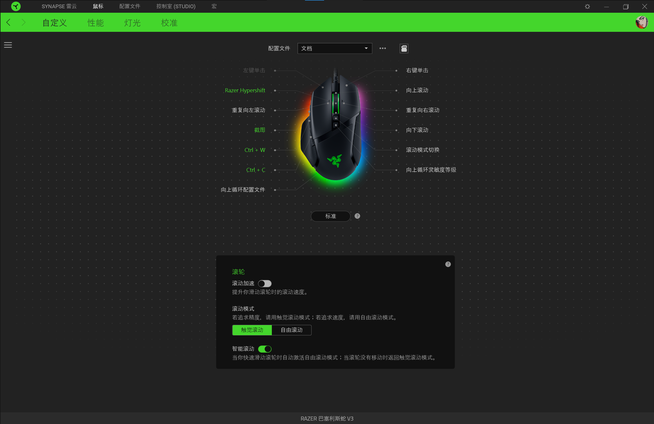This screenshot has width=654, height=424.
Task: Open the settings gear icon
Action: click(x=587, y=6)
